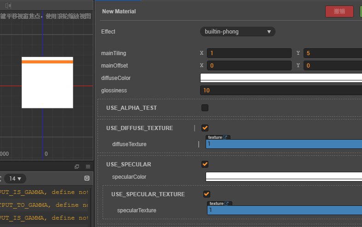Click the scene alignment icon at top-left
The width and height of the screenshot is (362, 227).
8,5
